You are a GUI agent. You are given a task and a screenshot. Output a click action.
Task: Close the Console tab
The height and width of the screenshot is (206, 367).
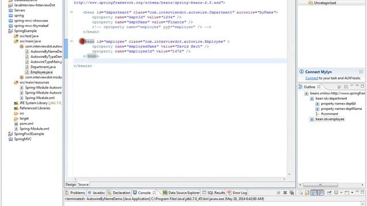click(154, 193)
